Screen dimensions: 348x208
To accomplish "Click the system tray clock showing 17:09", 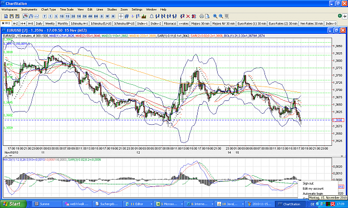I will click(x=341, y=204).
